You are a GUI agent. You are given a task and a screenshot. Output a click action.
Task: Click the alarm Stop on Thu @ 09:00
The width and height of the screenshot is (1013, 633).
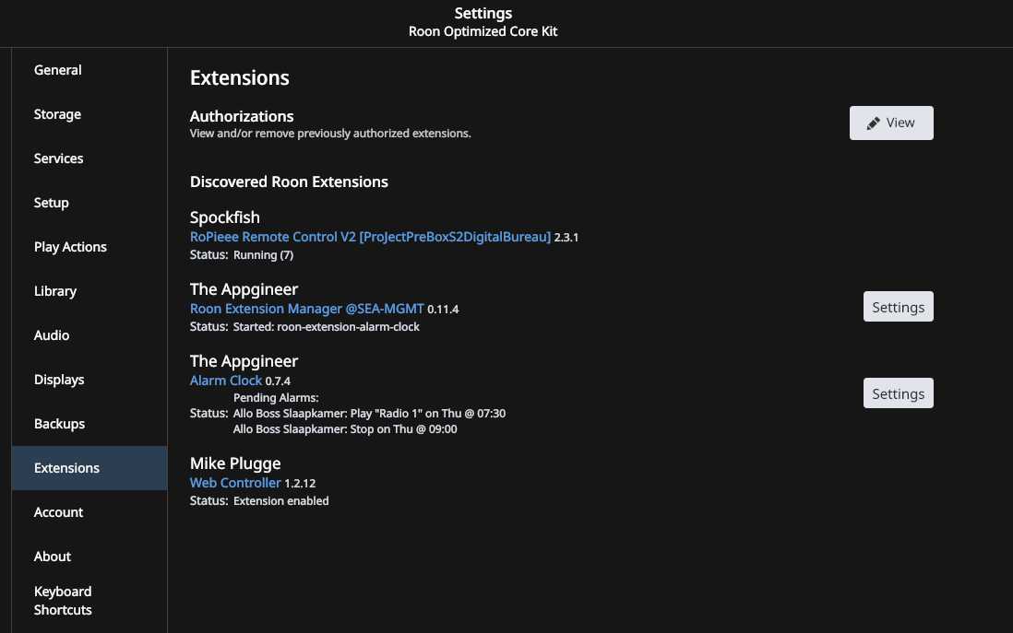345,429
